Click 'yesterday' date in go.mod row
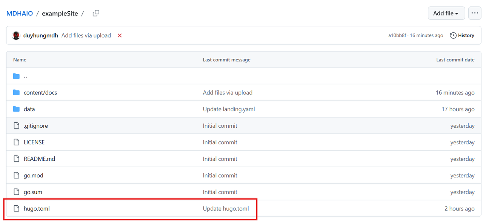This screenshot has height=223, width=483. 462,176
